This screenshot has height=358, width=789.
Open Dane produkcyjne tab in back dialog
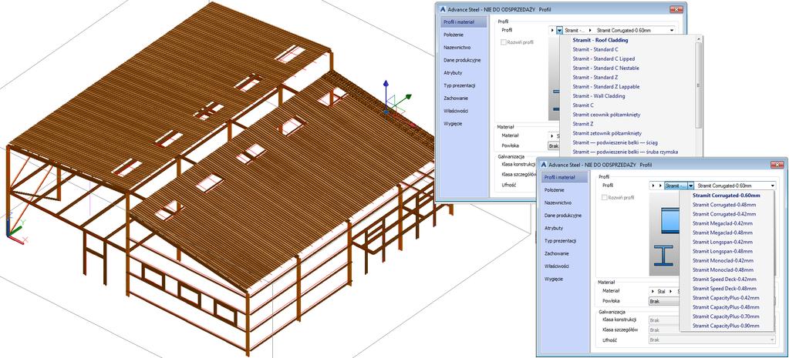[x=462, y=60]
